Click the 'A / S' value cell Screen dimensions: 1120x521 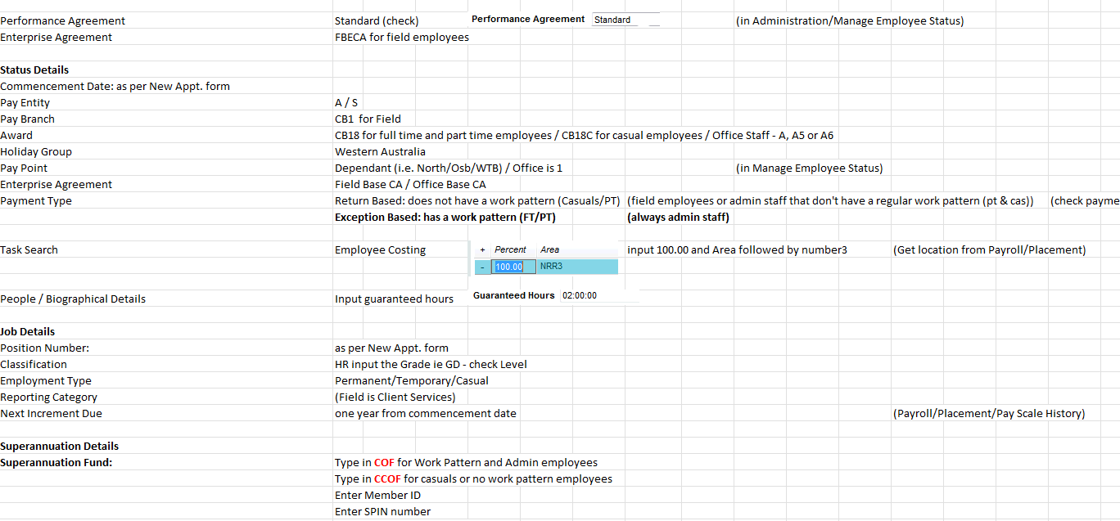(x=346, y=102)
